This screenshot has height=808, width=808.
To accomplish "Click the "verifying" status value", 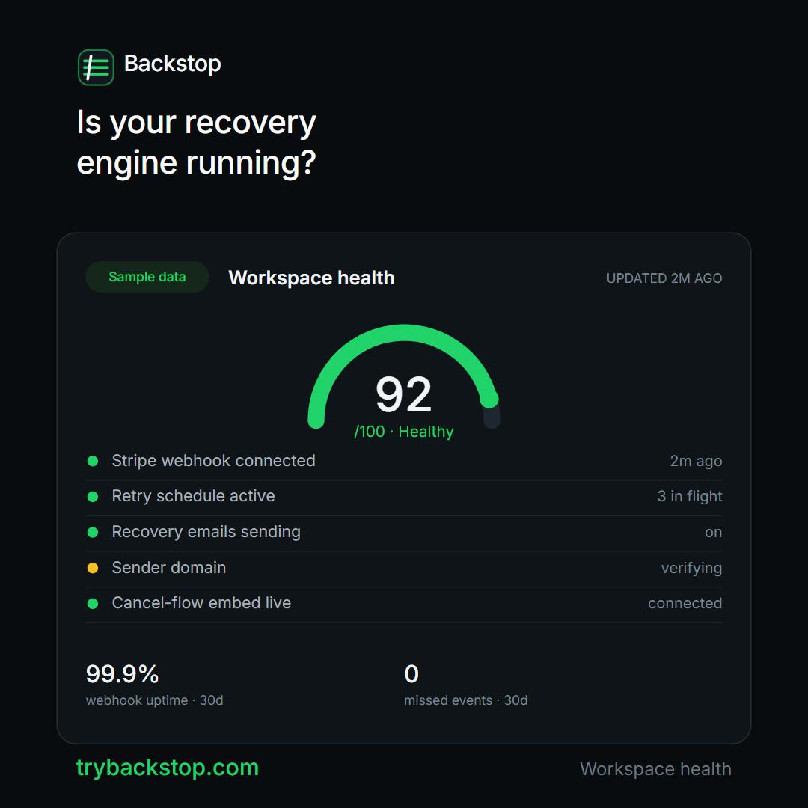I will pyautogui.click(x=691, y=569).
